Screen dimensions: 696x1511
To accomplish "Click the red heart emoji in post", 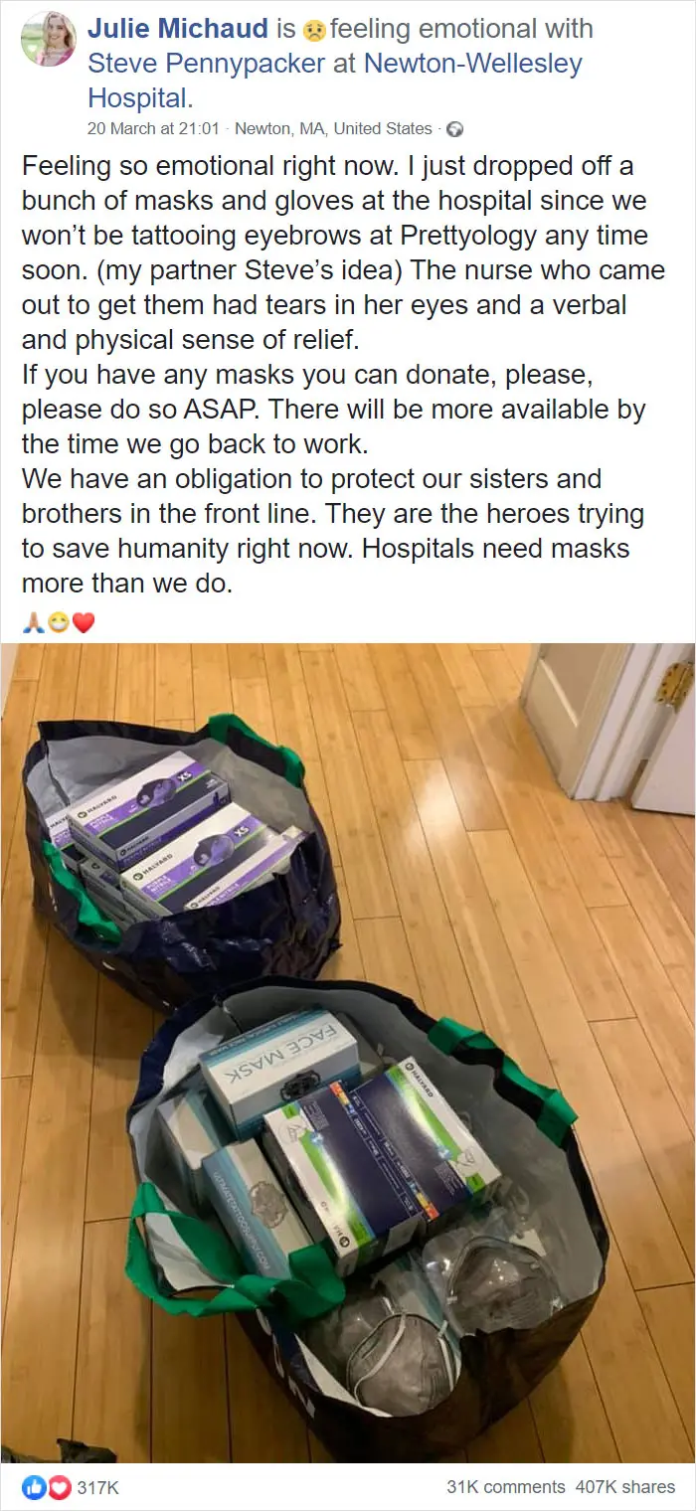I will [x=84, y=622].
